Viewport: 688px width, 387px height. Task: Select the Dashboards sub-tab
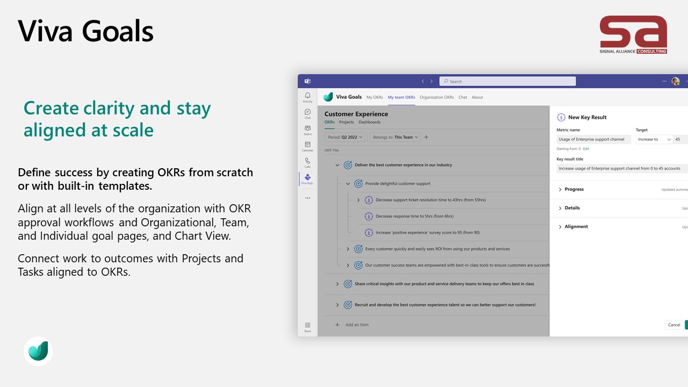tap(370, 122)
